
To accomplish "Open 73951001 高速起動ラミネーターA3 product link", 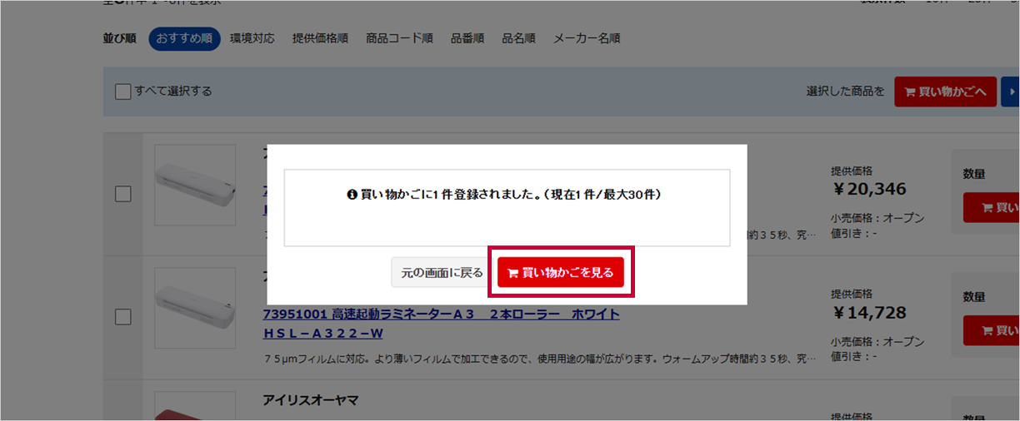I will click(441, 315).
